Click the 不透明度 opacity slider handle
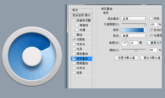Screen dimensions: 165x98 pyautogui.click(x=145, y=25)
